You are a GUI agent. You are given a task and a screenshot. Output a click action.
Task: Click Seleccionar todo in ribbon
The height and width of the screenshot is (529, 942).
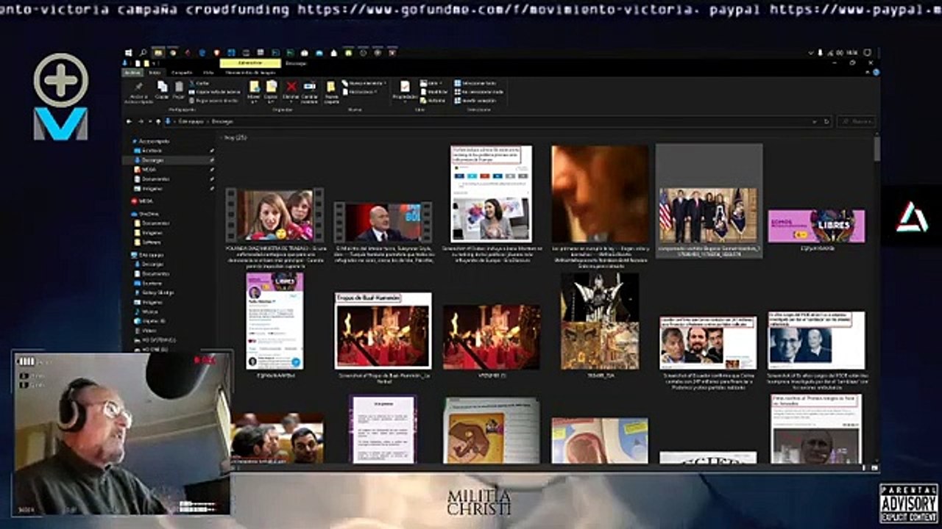475,83
